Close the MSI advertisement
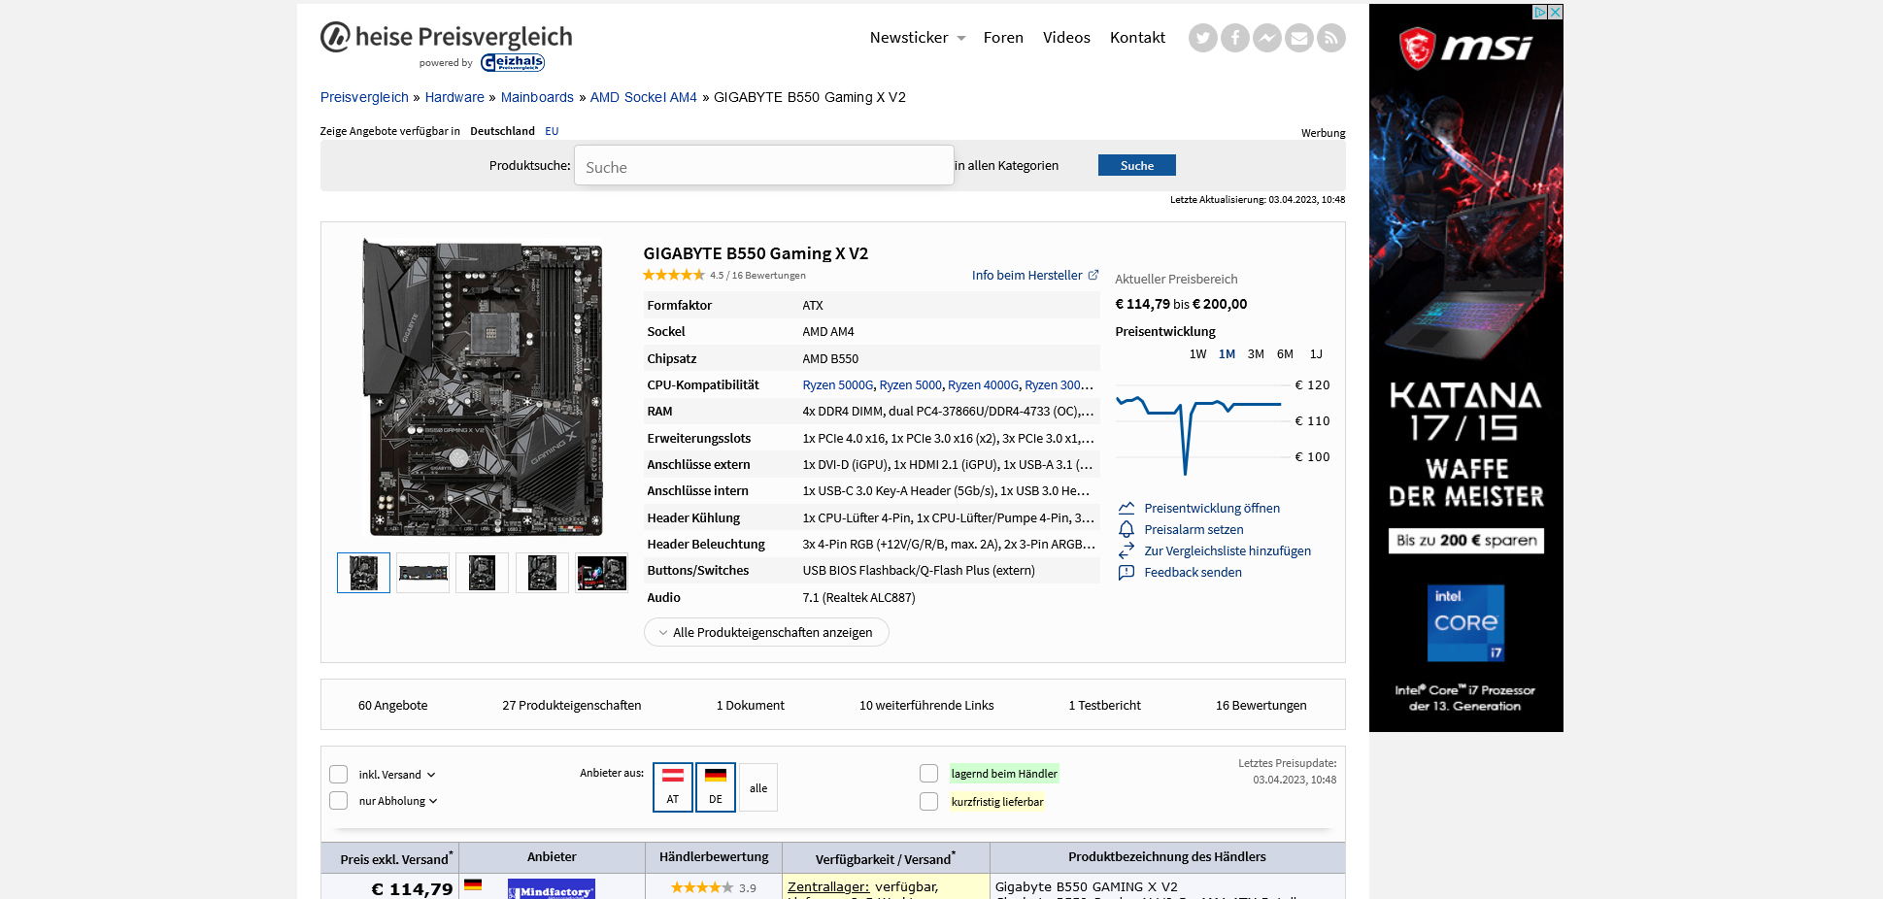The image size is (1883, 899). coord(1555,12)
